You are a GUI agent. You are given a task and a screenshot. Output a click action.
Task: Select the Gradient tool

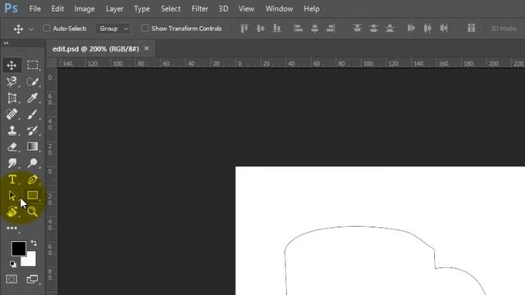pos(33,147)
